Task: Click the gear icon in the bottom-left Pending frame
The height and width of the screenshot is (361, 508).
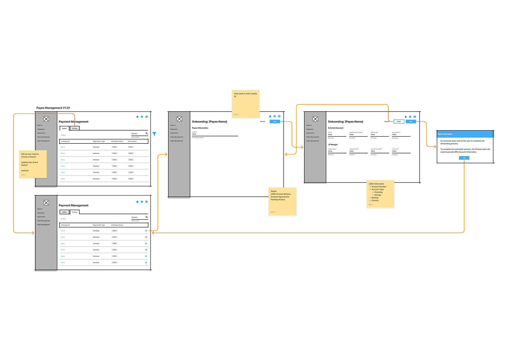Action: click(x=142, y=202)
